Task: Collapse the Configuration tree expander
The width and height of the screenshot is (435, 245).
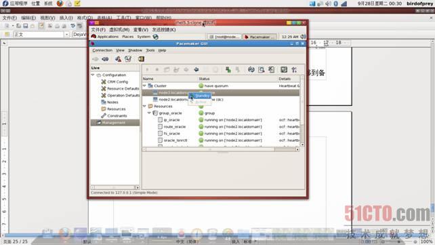Action: [x=93, y=75]
